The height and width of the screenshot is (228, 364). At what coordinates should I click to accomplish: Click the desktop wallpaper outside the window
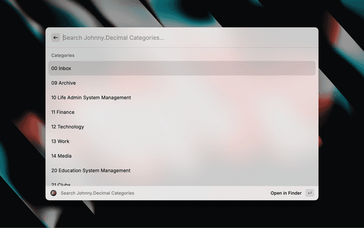341,114
